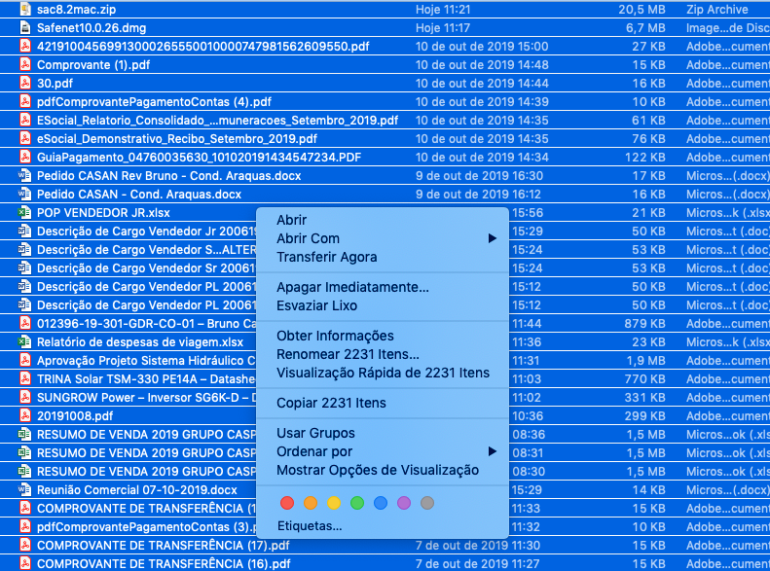
Task: Click the PDF icon beside Comprovante (1).pdf
Action: click(25, 64)
